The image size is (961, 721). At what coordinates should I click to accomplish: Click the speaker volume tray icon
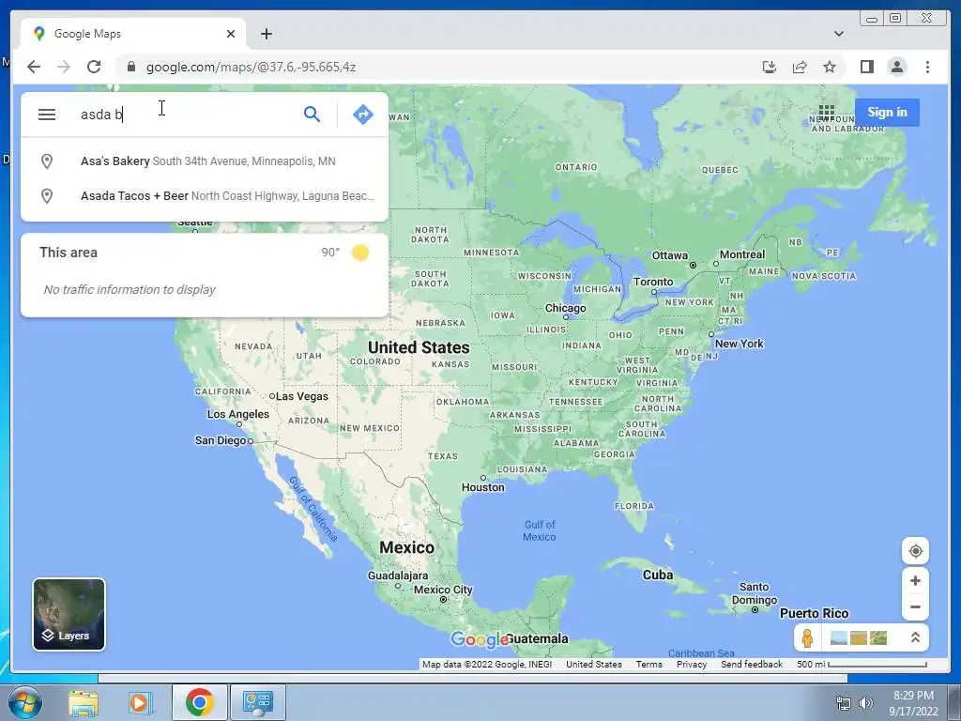click(866, 703)
